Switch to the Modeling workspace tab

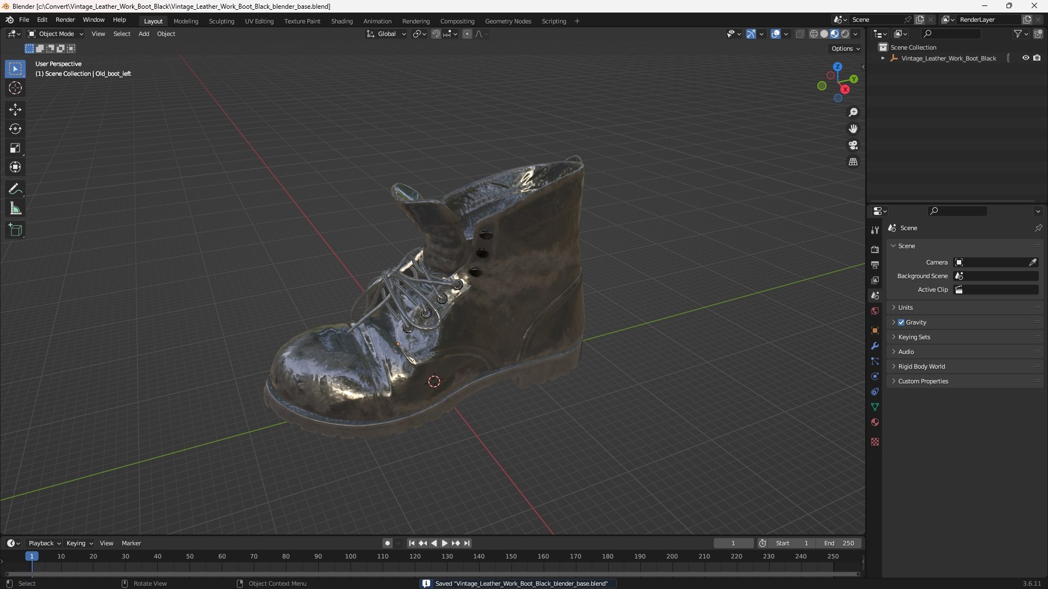pyautogui.click(x=186, y=21)
